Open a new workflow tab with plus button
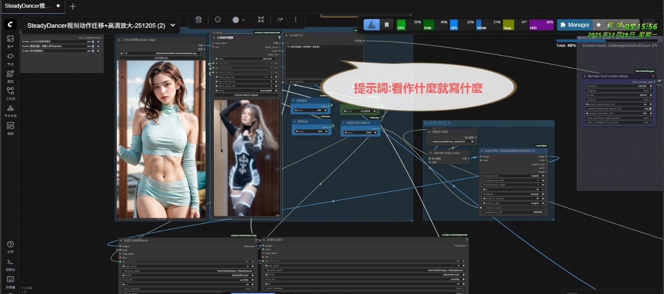Viewport: 664px width, 294px height. [x=73, y=6]
